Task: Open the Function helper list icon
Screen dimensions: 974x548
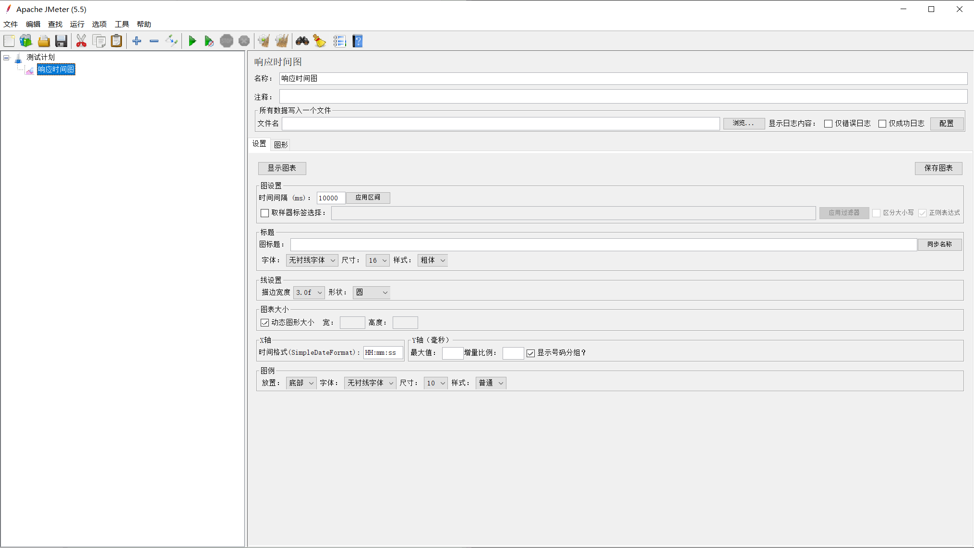Action: tap(340, 41)
